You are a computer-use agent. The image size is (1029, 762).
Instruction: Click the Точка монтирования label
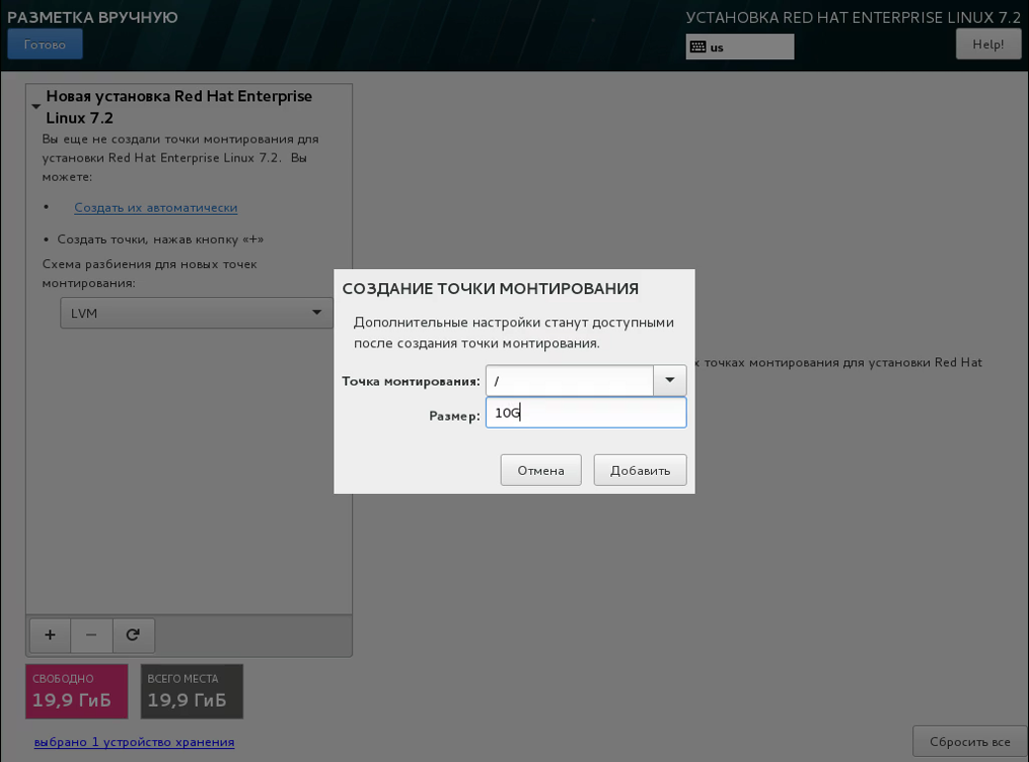coord(411,381)
